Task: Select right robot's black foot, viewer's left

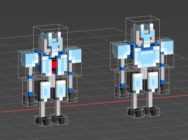Action: tap(135, 112)
